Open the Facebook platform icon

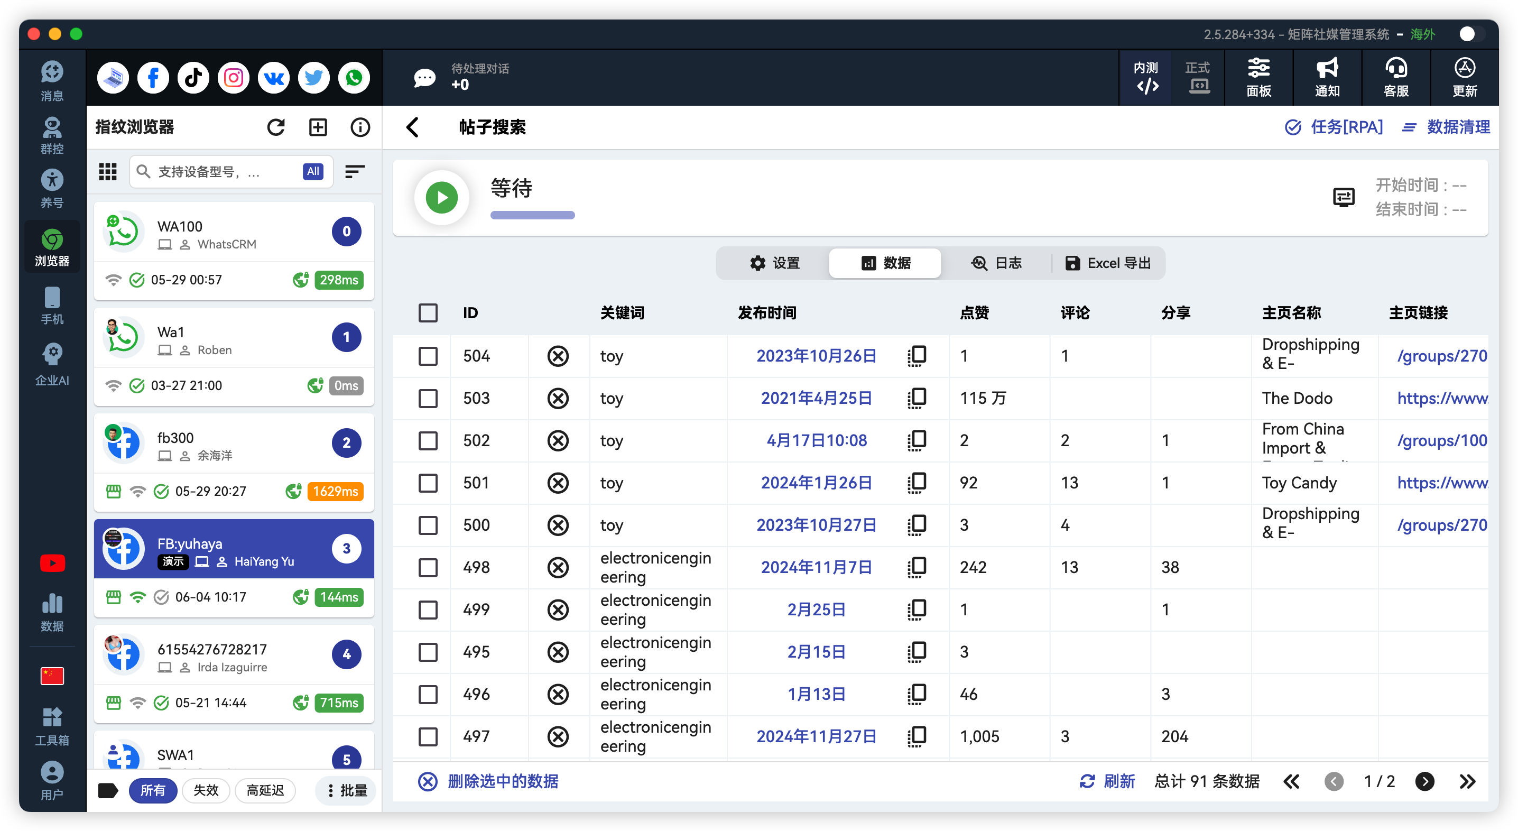[153, 77]
